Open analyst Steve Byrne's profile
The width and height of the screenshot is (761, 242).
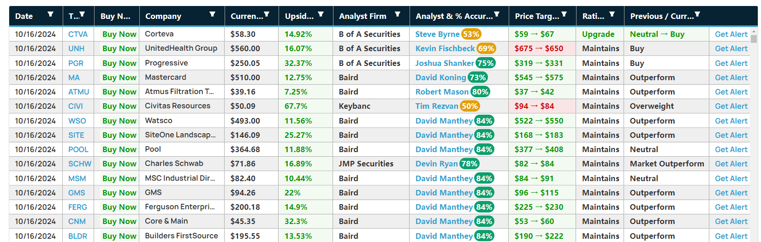click(x=437, y=34)
